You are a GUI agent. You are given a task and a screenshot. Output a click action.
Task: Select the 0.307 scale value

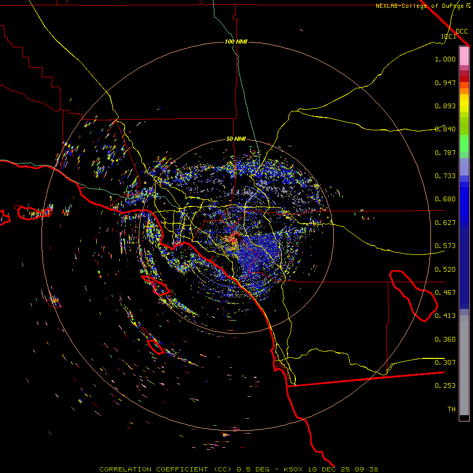[445, 363]
